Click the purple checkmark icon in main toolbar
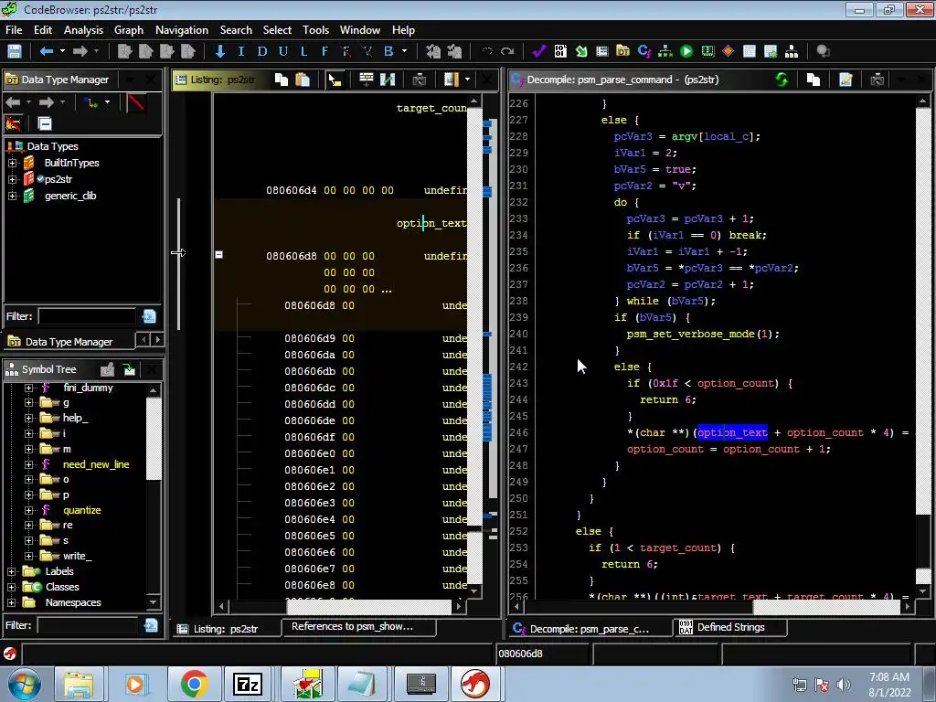Image resolution: width=936 pixels, height=702 pixels. tap(539, 51)
